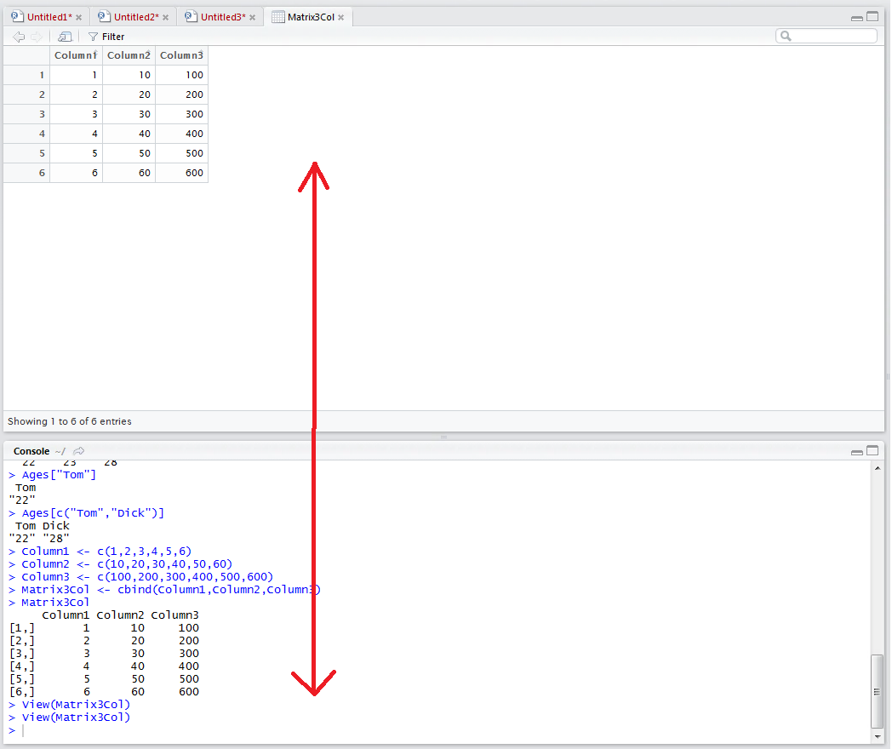Click the console input prompt line
This screenshot has width=892, height=749.
pyautogui.click(x=438, y=731)
